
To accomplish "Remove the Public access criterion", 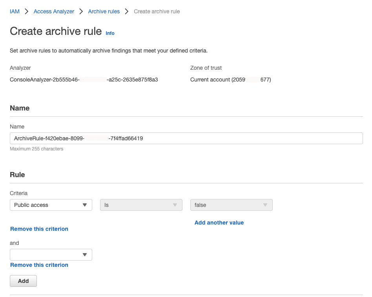I will (x=39, y=229).
